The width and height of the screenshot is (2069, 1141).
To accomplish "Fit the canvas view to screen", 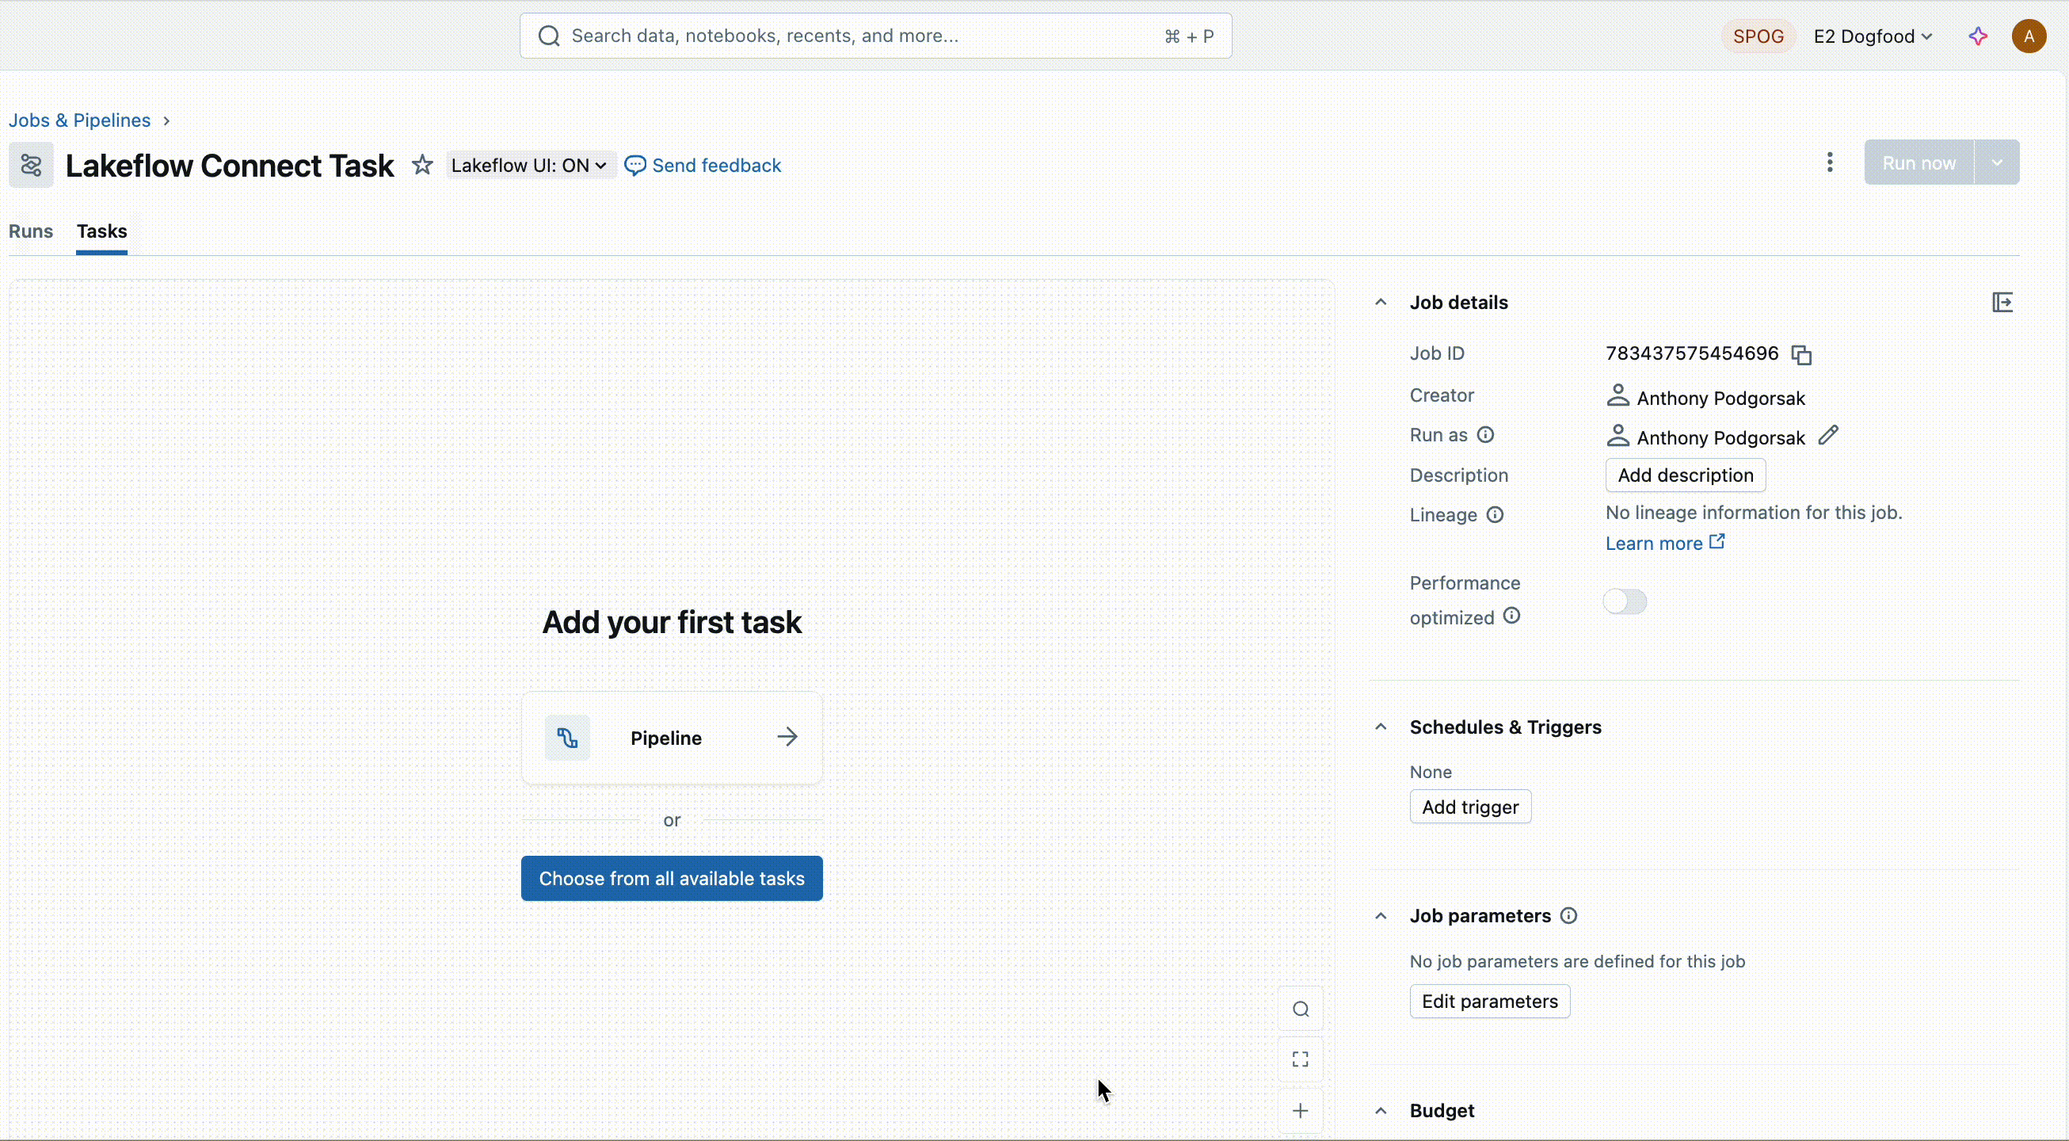I will coord(1301,1060).
